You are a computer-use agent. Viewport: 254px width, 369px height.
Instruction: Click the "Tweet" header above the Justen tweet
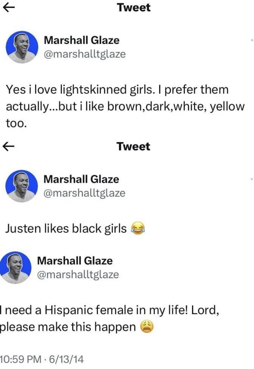[x=133, y=146]
